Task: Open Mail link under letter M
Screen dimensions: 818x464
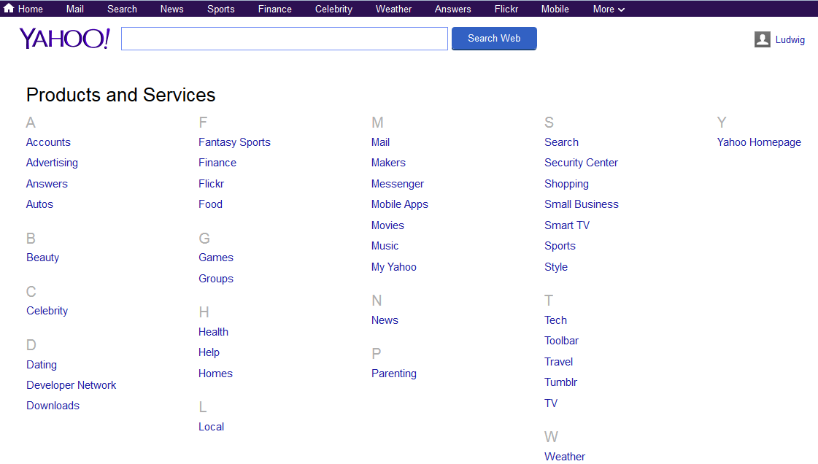Action: [x=380, y=142]
